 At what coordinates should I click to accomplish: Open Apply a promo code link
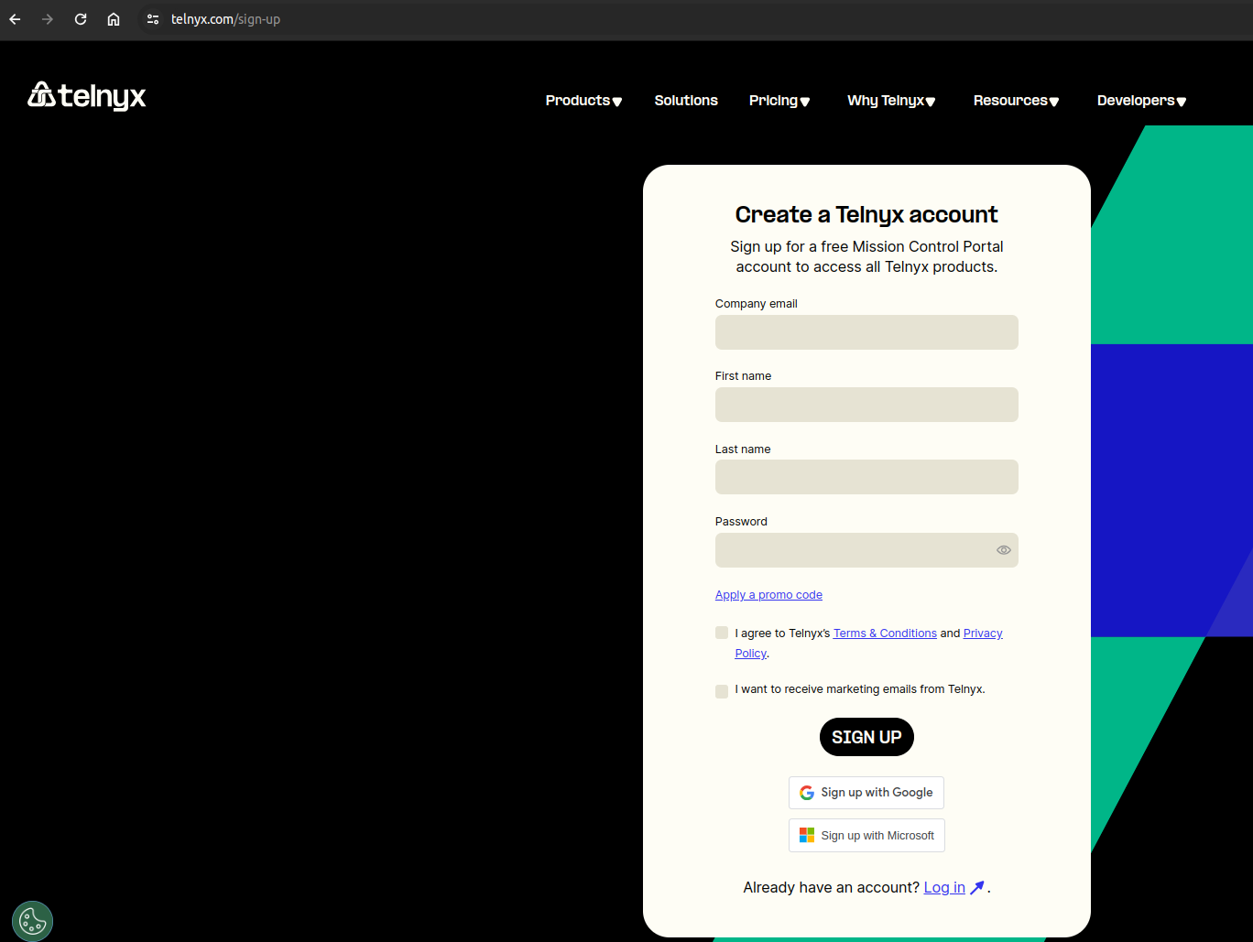(768, 595)
